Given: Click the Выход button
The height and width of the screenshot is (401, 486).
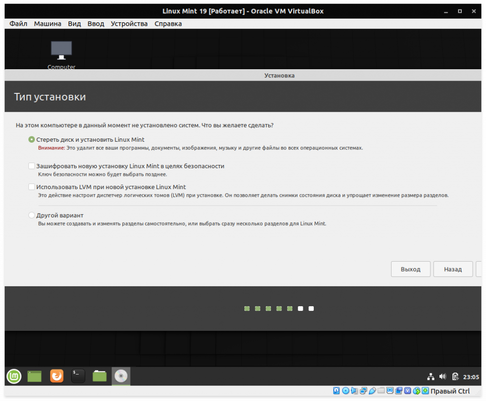Looking at the screenshot, I should pyautogui.click(x=411, y=269).
